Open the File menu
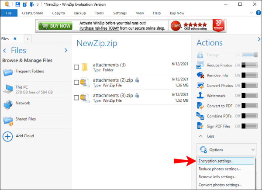This screenshot has width=262, height=190. pos(9,13)
